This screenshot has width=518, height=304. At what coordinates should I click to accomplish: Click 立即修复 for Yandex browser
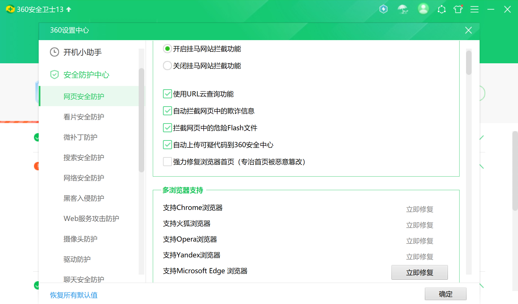(419, 257)
